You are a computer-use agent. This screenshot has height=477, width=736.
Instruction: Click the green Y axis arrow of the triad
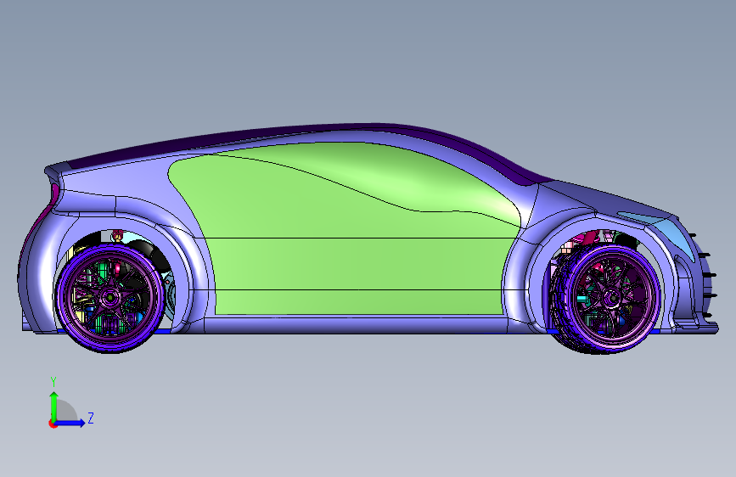(x=54, y=406)
